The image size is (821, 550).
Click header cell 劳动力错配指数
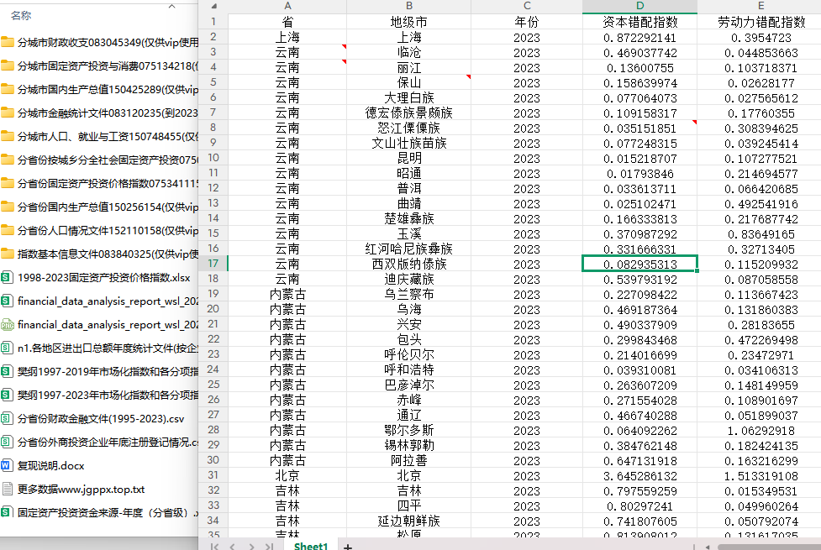[x=760, y=22]
